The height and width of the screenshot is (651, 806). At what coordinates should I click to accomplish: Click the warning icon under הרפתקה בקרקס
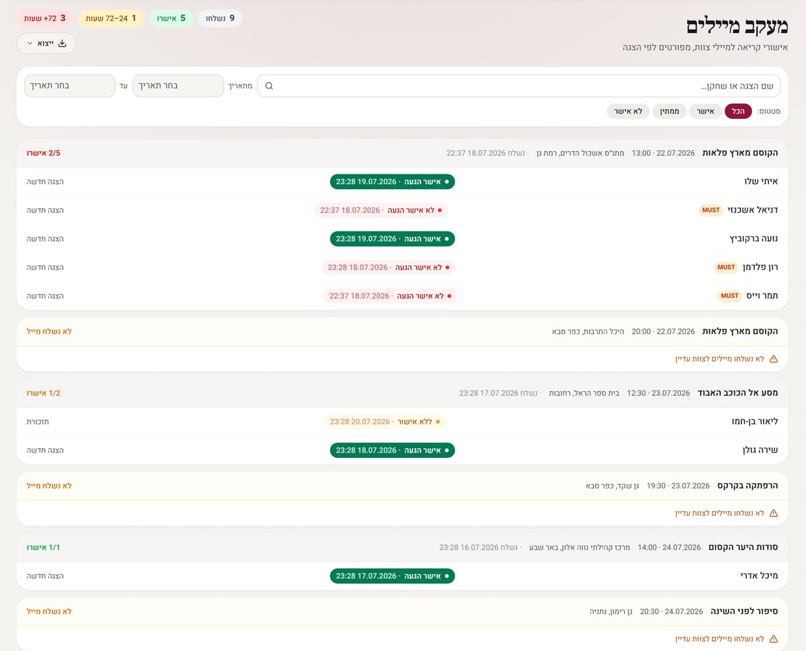tap(773, 513)
